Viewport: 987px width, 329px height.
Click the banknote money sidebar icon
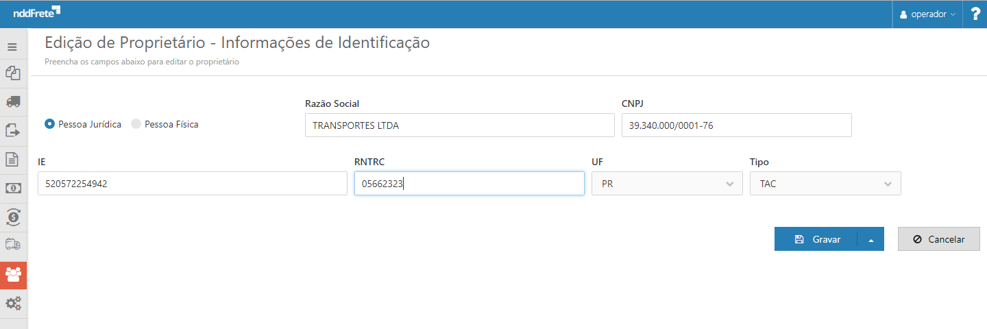click(12, 188)
